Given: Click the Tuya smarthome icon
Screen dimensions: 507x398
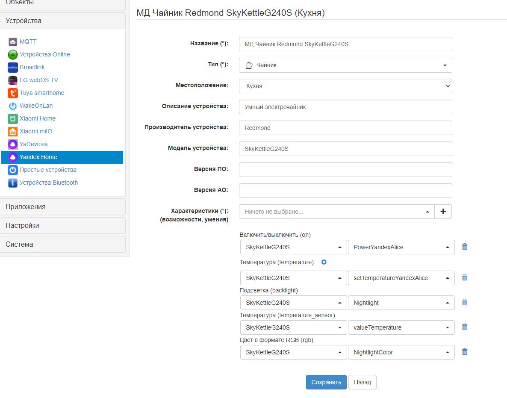Looking at the screenshot, I should 12,93.
